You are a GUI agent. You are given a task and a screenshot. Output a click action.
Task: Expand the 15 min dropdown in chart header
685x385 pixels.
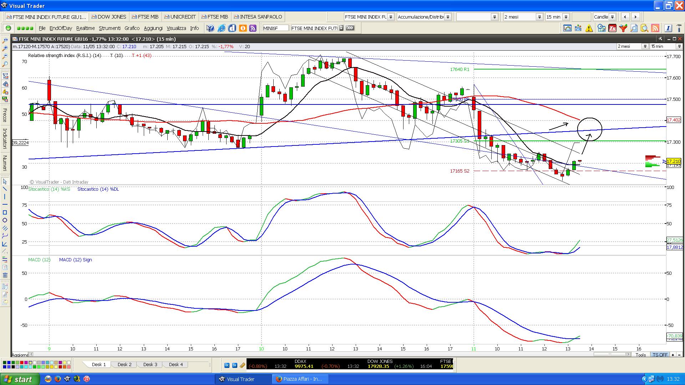(679, 46)
